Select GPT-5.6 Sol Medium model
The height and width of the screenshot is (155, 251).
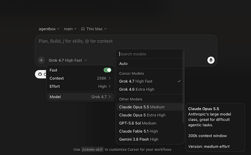(150, 123)
